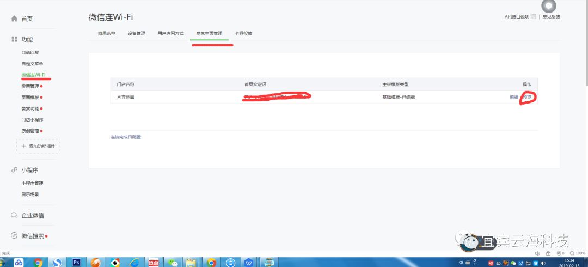Open WeChat from the taskbar

click(x=172, y=262)
